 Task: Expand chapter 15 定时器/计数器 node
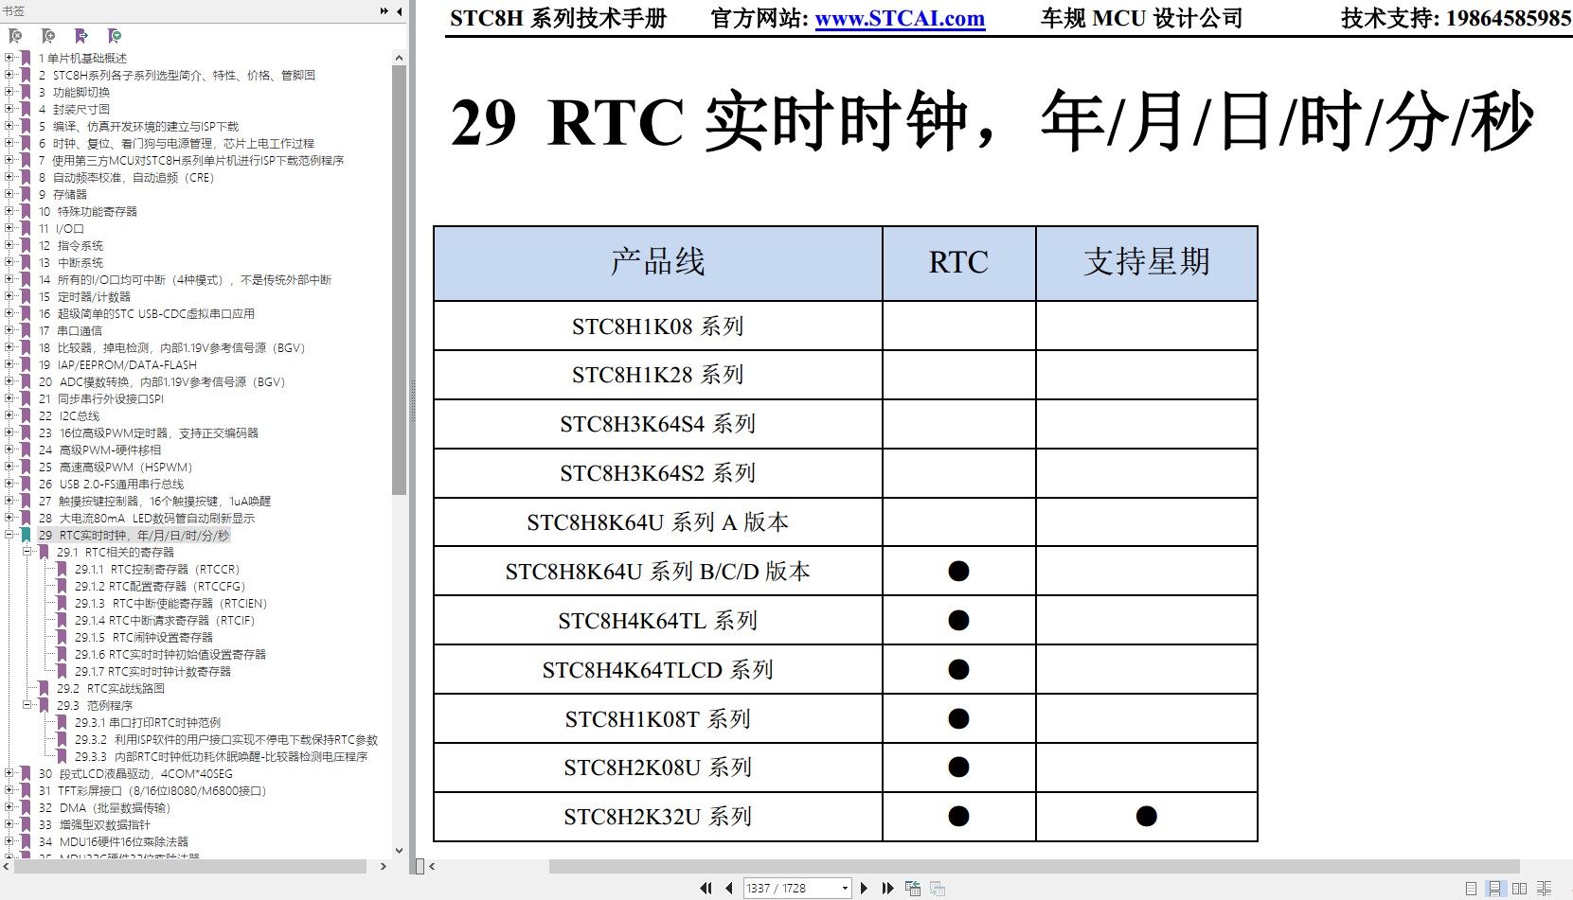click(x=9, y=296)
